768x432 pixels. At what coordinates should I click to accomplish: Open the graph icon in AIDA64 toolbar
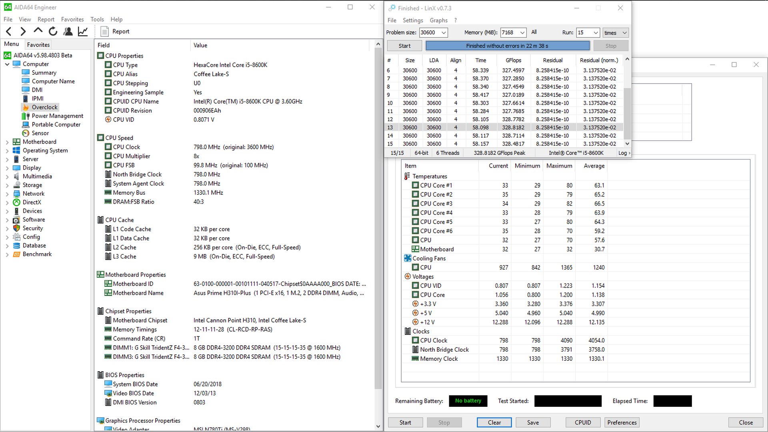[83, 31]
